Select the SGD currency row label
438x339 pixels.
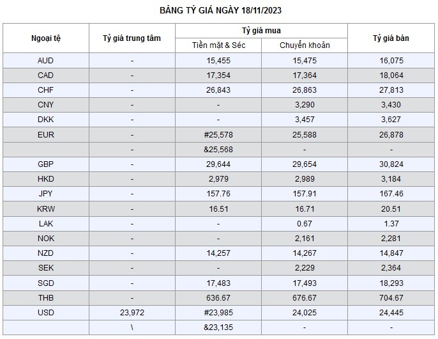coord(46,283)
